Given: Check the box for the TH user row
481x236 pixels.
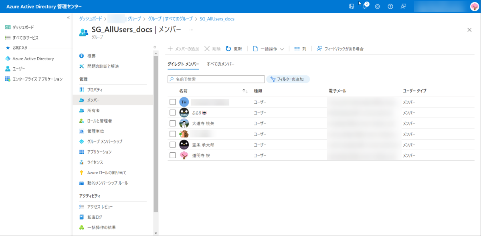Looking at the screenshot, I should (173, 102).
